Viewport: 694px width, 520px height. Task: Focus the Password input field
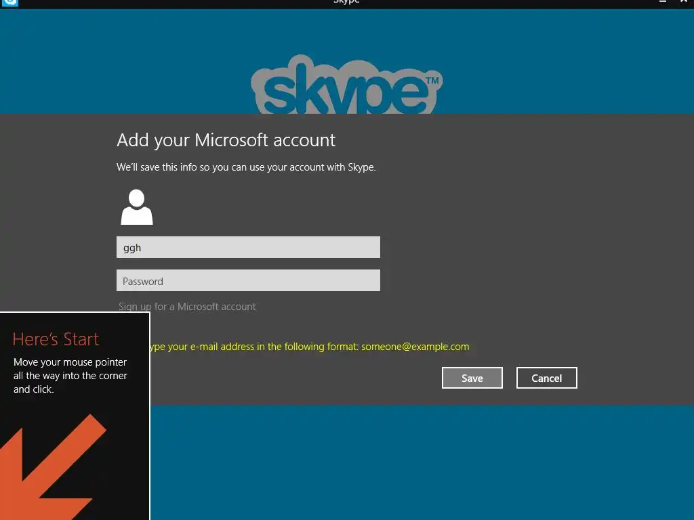click(x=248, y=280)
